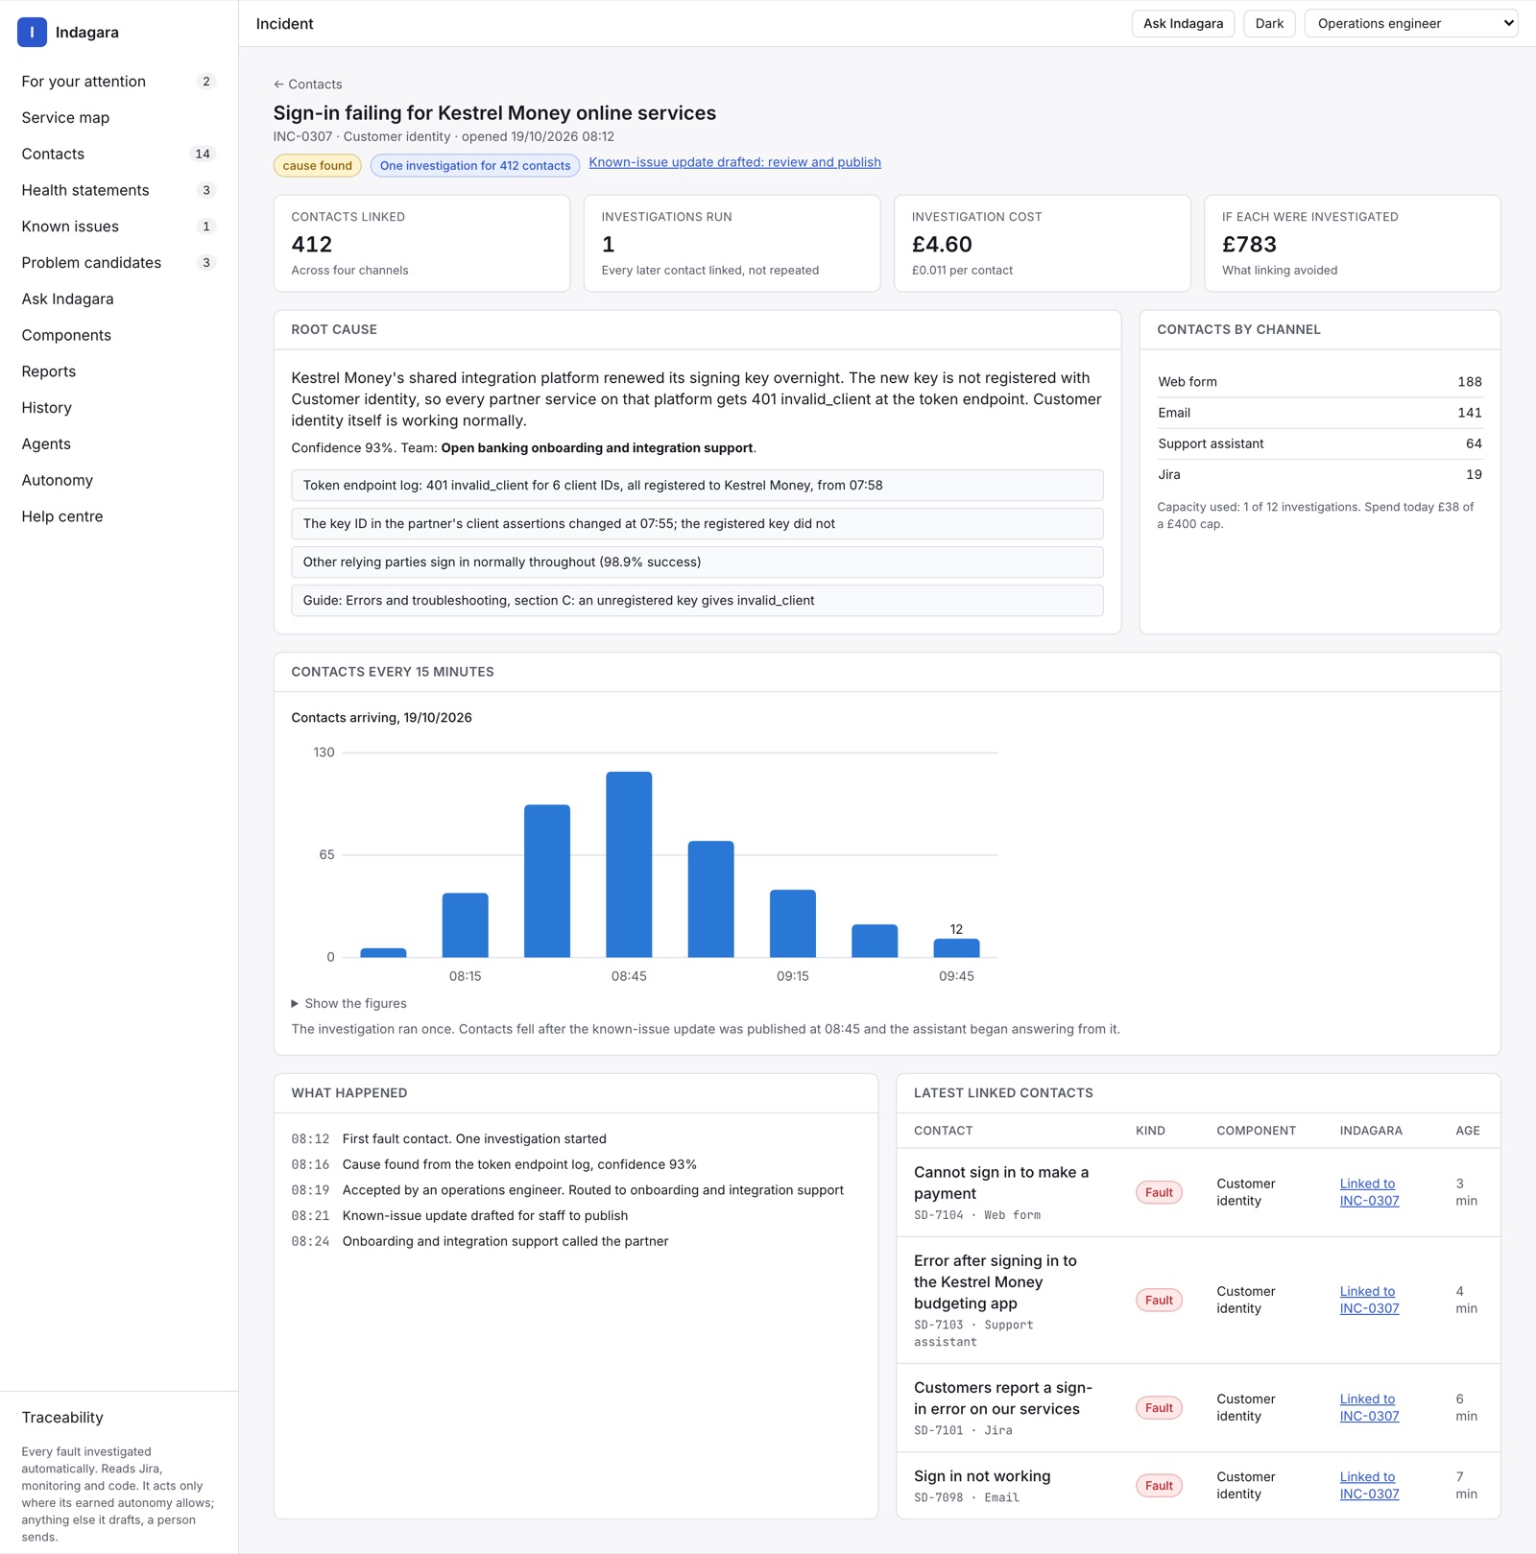Image resolution: width=1536 pixels, height=1554 pixels.
Task: Select the Guide: Errors and troubleshooting row
Action: (697, 601)
